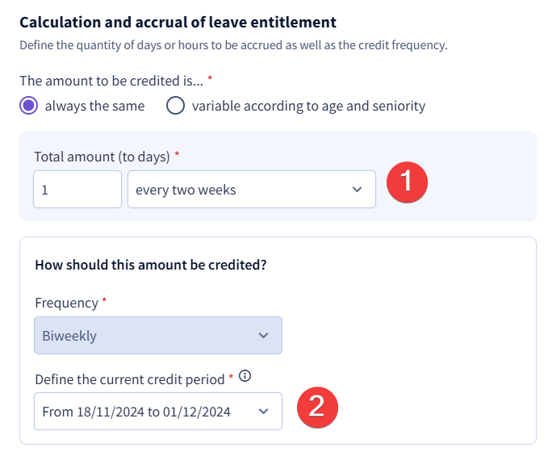Image resolution: width=548 pixels, height=456 pixels.
Task: Click the chevron arrow in 'every two weeks' box
Action: pyautogui.click(x=357, y=190)
